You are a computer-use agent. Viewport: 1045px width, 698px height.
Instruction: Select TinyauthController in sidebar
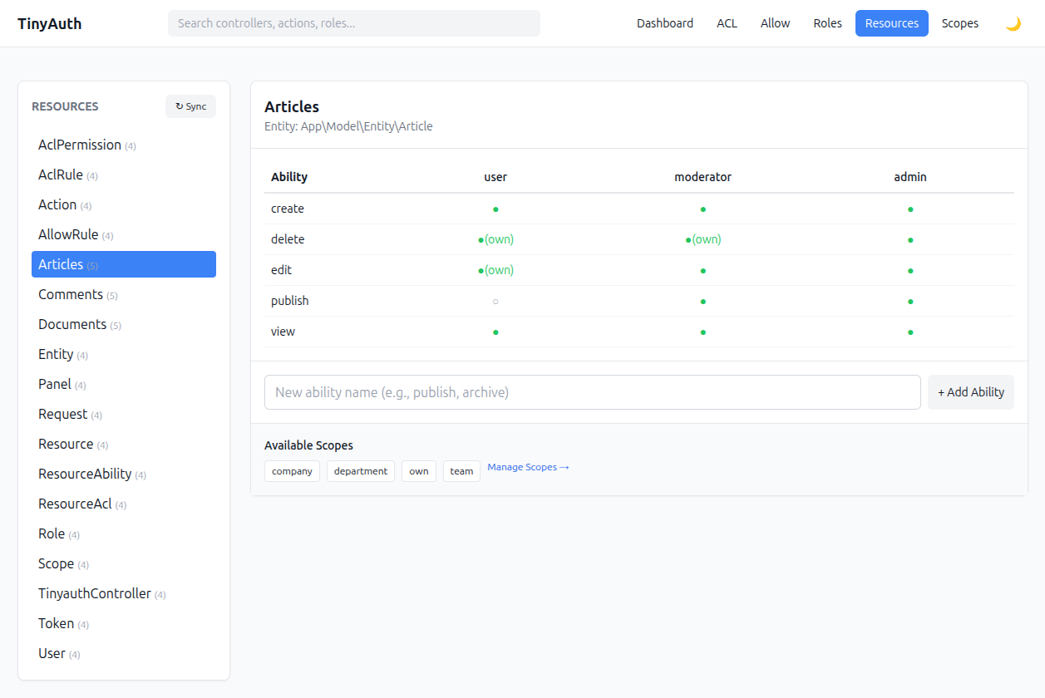pos(124,593)
